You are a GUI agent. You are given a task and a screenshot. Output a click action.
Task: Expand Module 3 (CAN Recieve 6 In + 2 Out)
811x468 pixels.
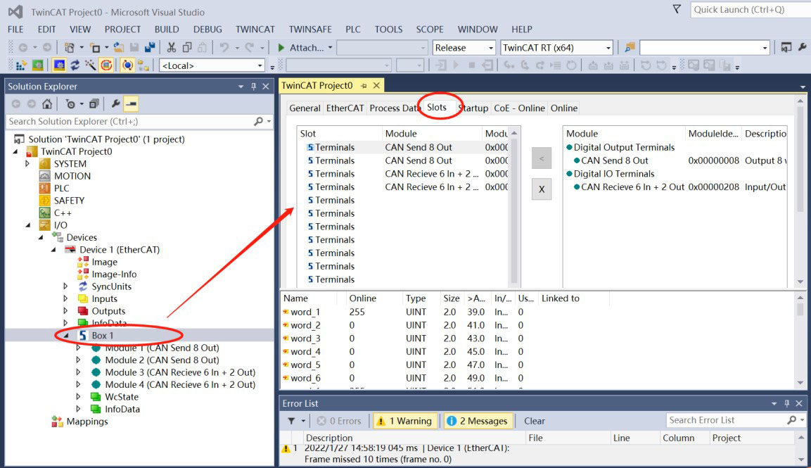click(78, 372)
